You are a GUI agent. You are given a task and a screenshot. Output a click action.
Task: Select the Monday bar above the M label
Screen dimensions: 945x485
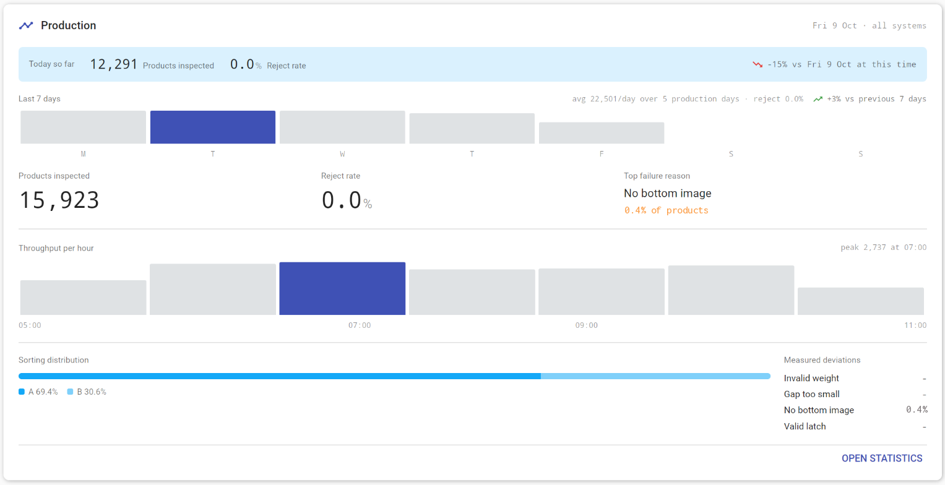point(84,127)
